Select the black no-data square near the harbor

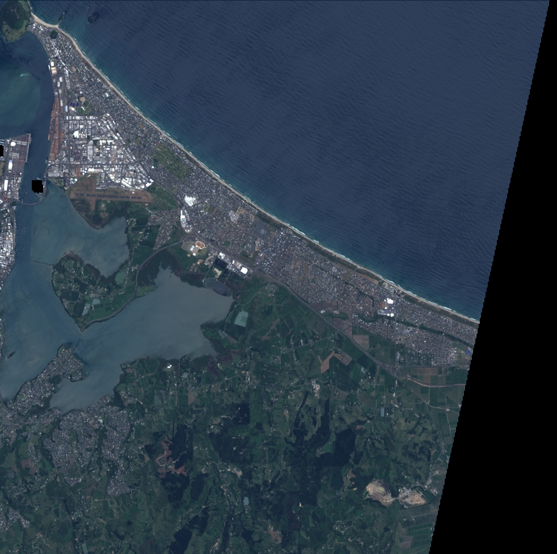37,186
